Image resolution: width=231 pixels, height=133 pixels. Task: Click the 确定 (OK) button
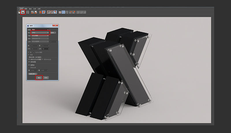click(39, 78)
